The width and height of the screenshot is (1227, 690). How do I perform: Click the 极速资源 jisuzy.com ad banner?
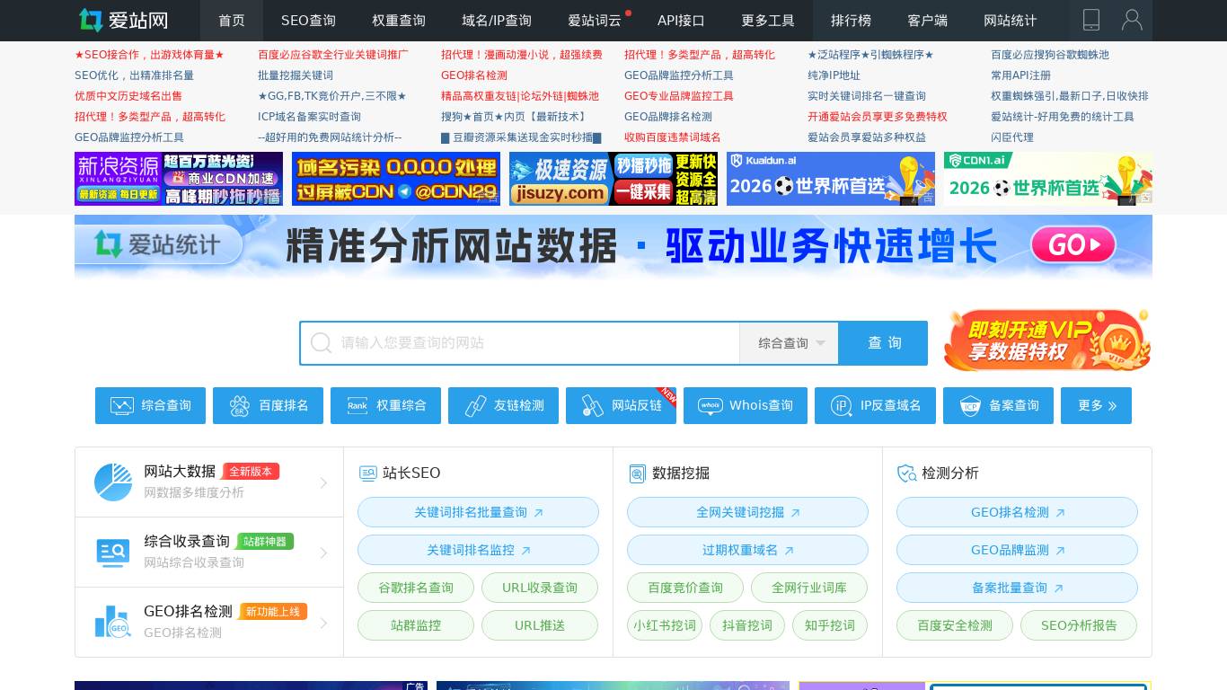613,179
